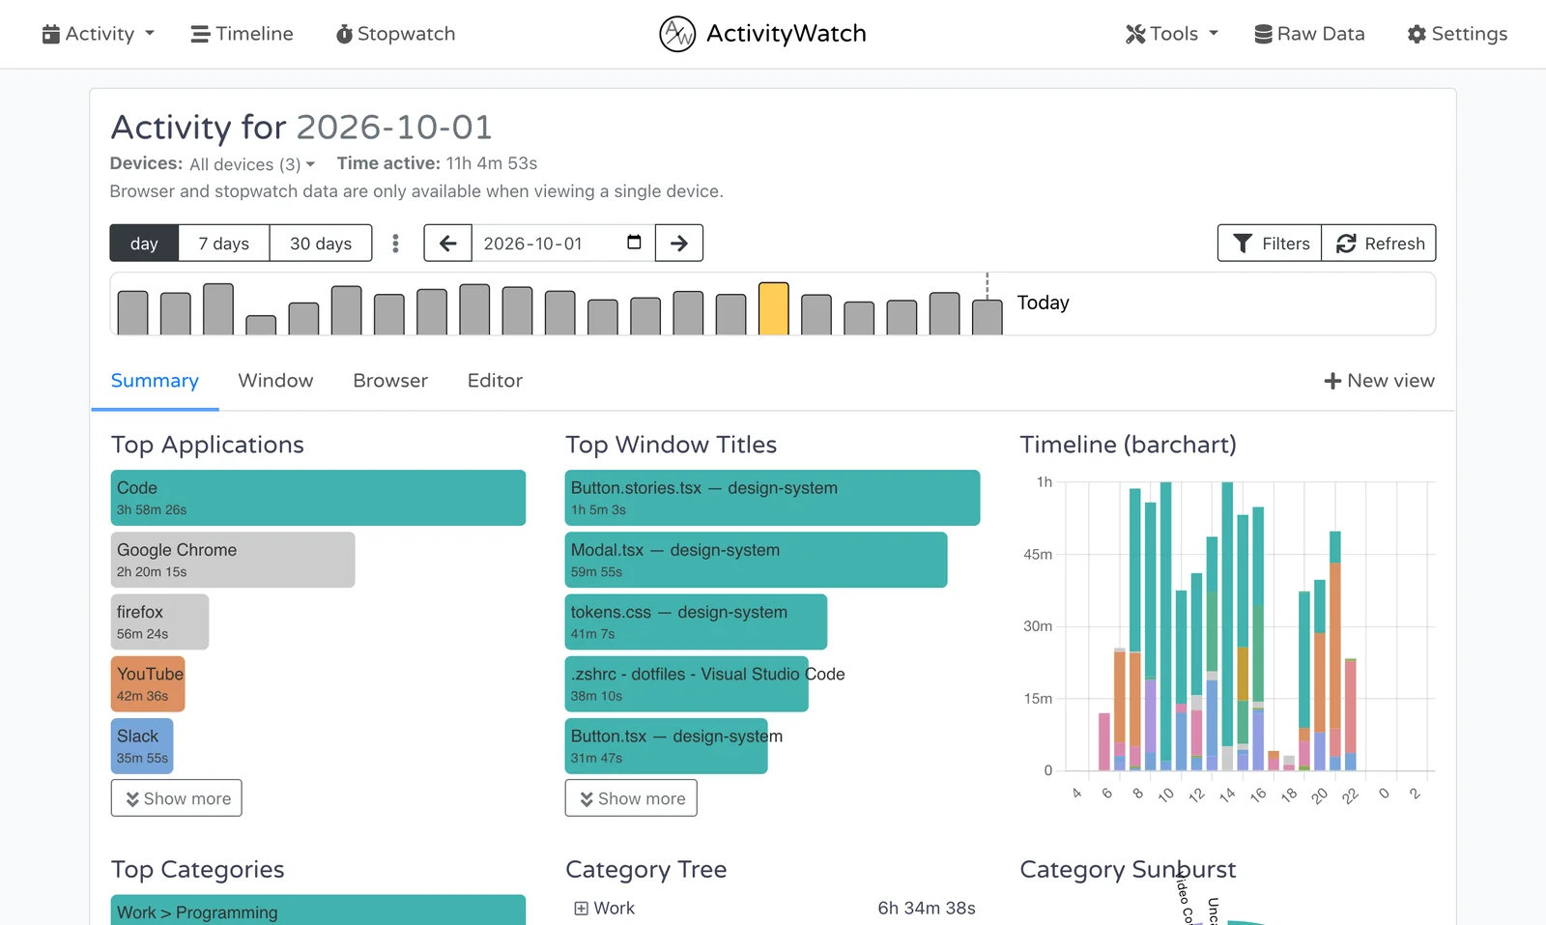Expand the Tools dropdown menu
Image resolution: width=1546 pixels, height=925 pixels.
pos(1171,34)
